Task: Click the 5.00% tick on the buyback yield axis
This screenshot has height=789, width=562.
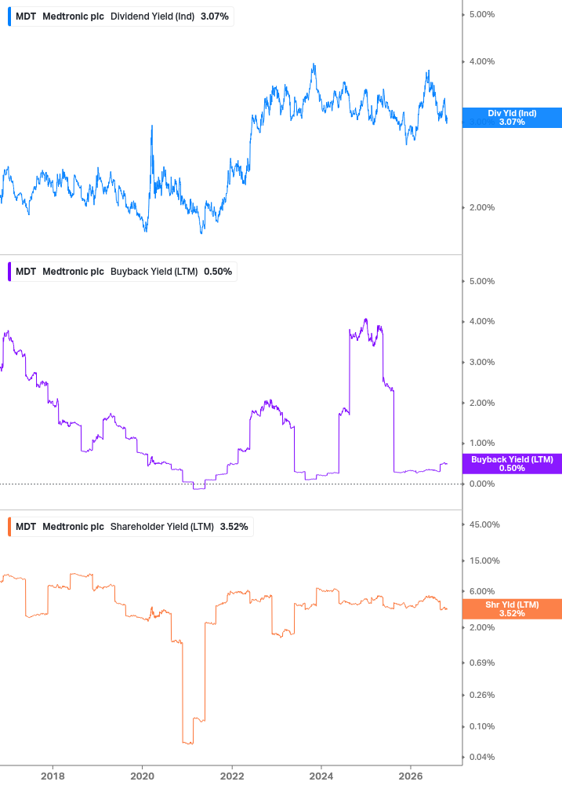Action: pyautogui.click(x=482, y=281)
